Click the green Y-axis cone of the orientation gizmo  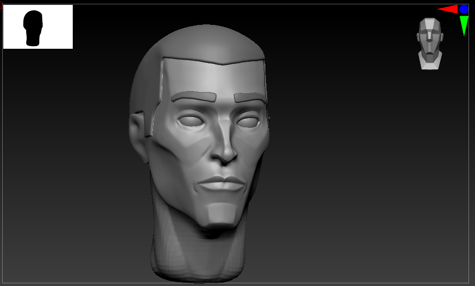[x=464, y=25]
